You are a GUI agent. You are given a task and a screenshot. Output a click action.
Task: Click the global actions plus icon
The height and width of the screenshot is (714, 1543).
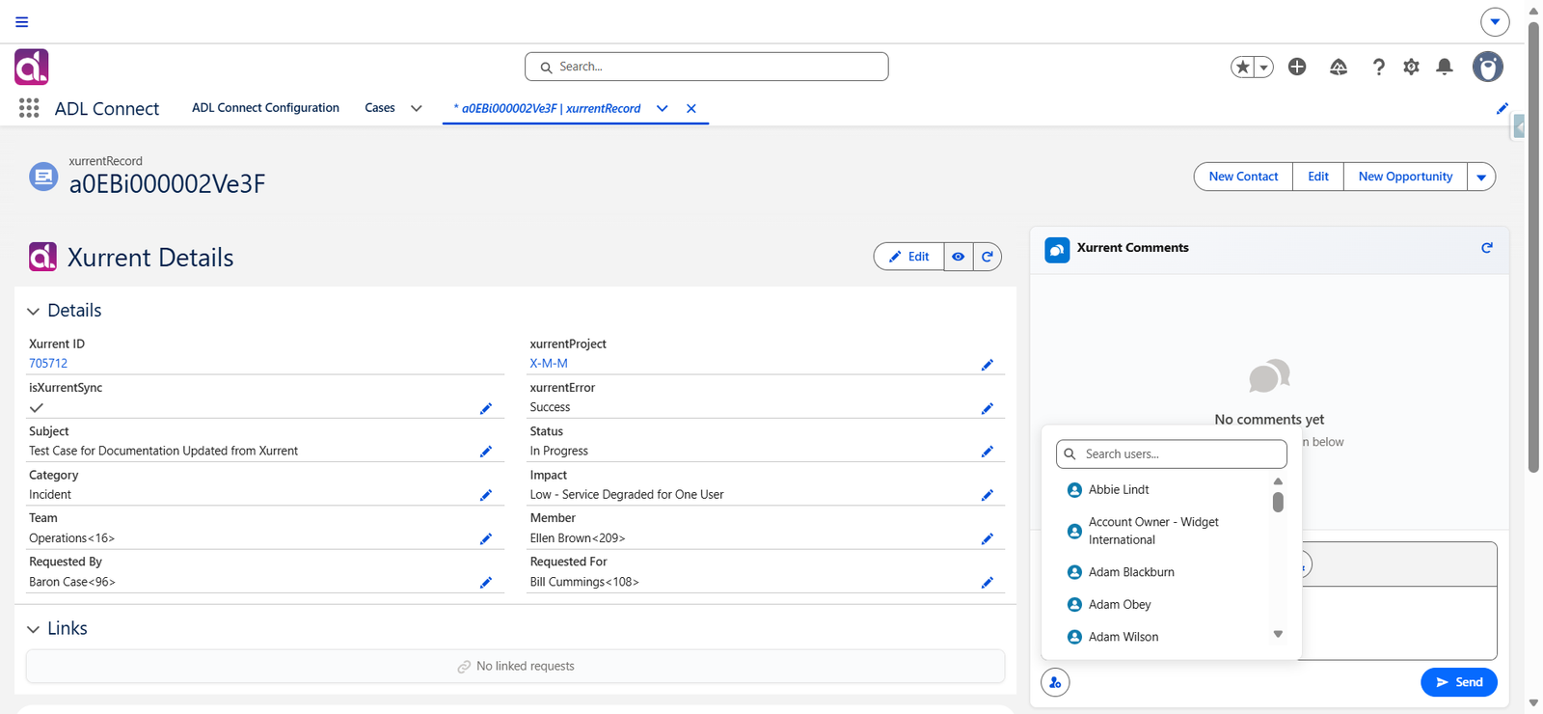[1297, 67]
